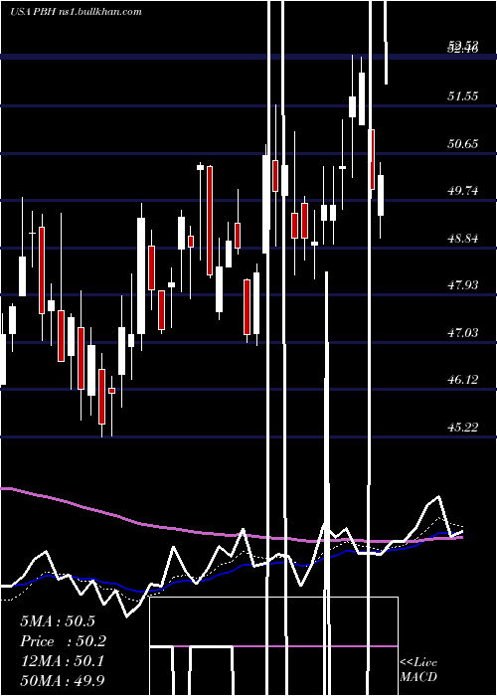This screenshot has width=497, height=696.
Task: Click the 12MA : 50.1 readout
Action: tap(62, 661)
